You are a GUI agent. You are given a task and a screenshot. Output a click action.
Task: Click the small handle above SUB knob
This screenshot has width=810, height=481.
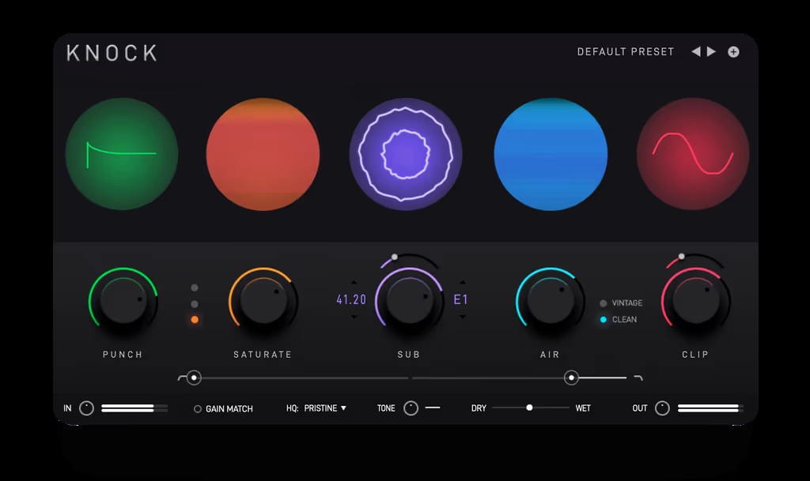(395, 257)
